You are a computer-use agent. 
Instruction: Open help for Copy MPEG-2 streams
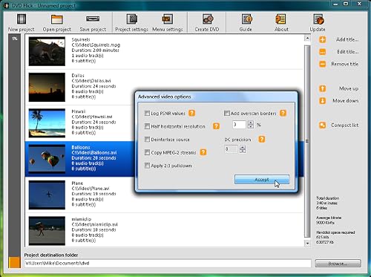(x=203, y=152)
